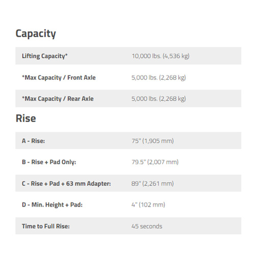
Task: Select the D - Min. Height + Pad: label
Action: tap(52, 205)
